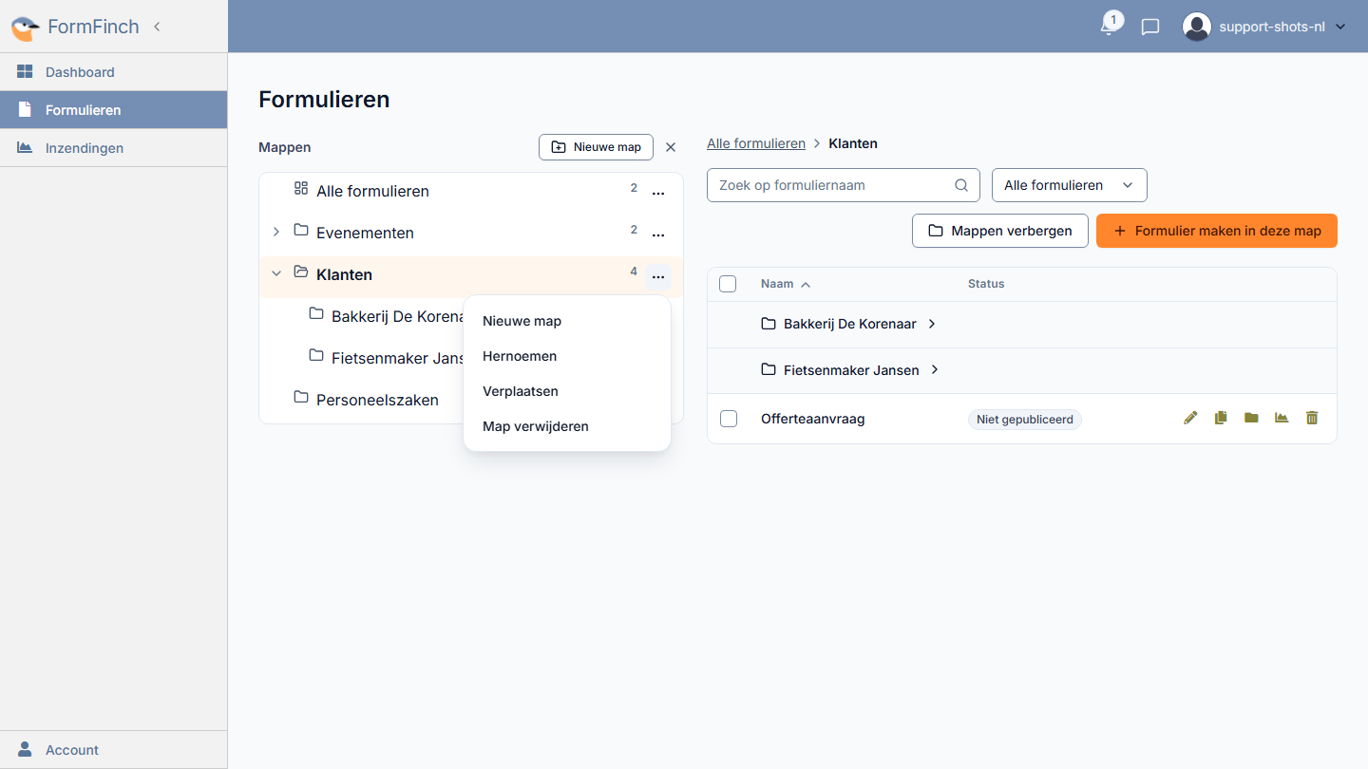Open Dashboard in the sidebar
Screen dimensions: 1368x769
[x=114, y=72]
